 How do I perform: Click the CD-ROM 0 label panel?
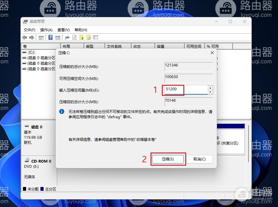(x=39, y=171)
